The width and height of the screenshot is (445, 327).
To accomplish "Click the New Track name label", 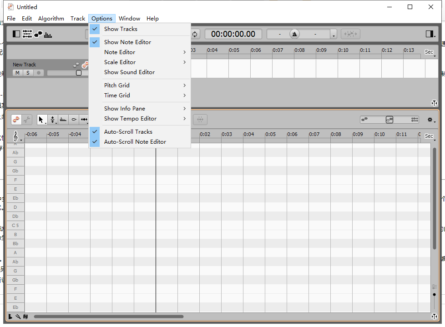I will pyautogui.click(x=24, y=65).
